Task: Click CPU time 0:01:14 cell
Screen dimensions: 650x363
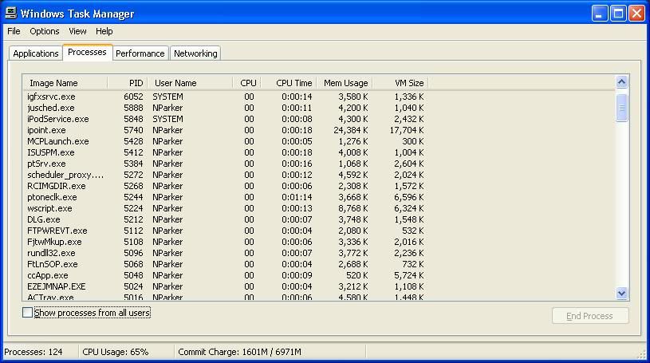Action: [297, 198]
